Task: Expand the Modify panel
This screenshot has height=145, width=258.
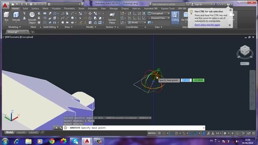Action: (x=91, y=27)
